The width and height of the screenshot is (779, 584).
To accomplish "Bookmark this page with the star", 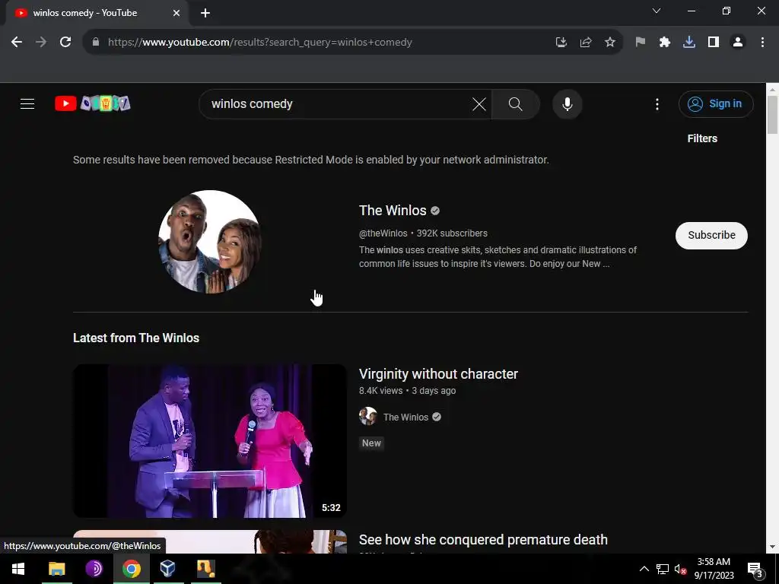I will pos(610,43).
